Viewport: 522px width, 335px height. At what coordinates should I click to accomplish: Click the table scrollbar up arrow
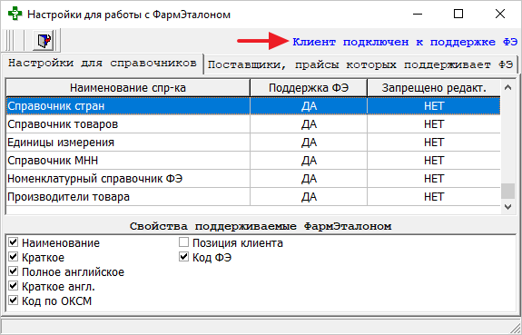507,87
